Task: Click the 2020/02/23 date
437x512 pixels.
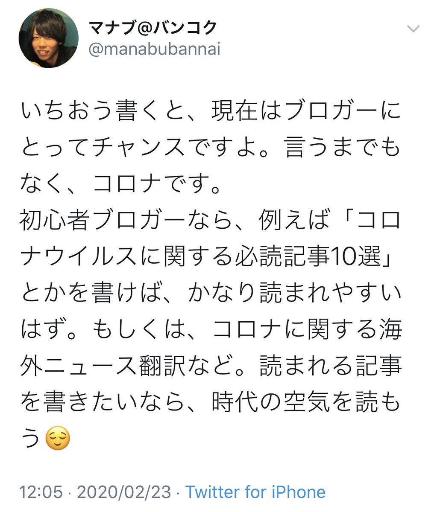Action: tap(123, 492)
